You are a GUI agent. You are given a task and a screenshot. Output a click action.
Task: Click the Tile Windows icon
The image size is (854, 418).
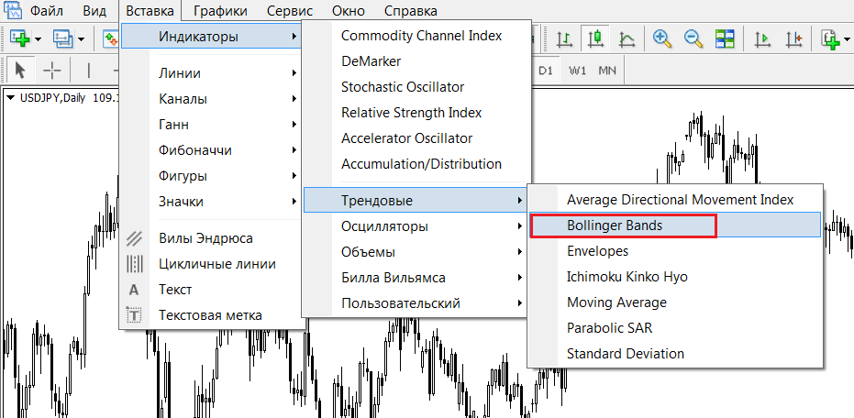pos(725,38)
